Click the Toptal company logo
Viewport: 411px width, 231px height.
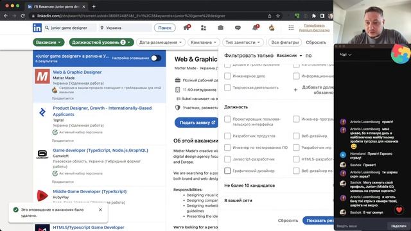(x=42, y=112)
